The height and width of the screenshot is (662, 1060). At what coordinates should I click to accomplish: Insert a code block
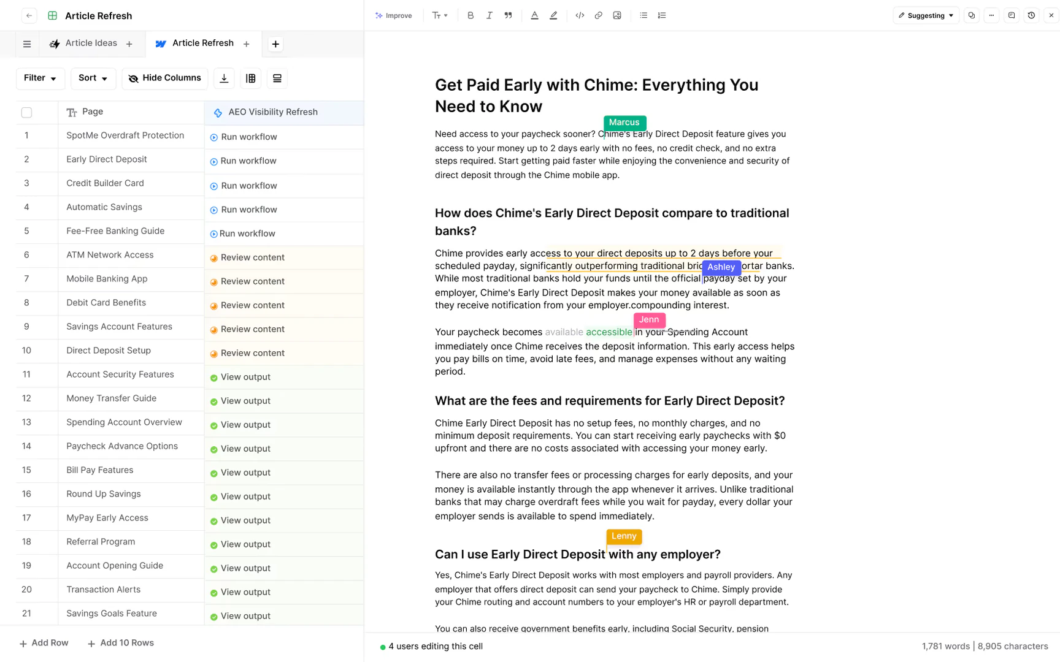(x=580, y=15)
